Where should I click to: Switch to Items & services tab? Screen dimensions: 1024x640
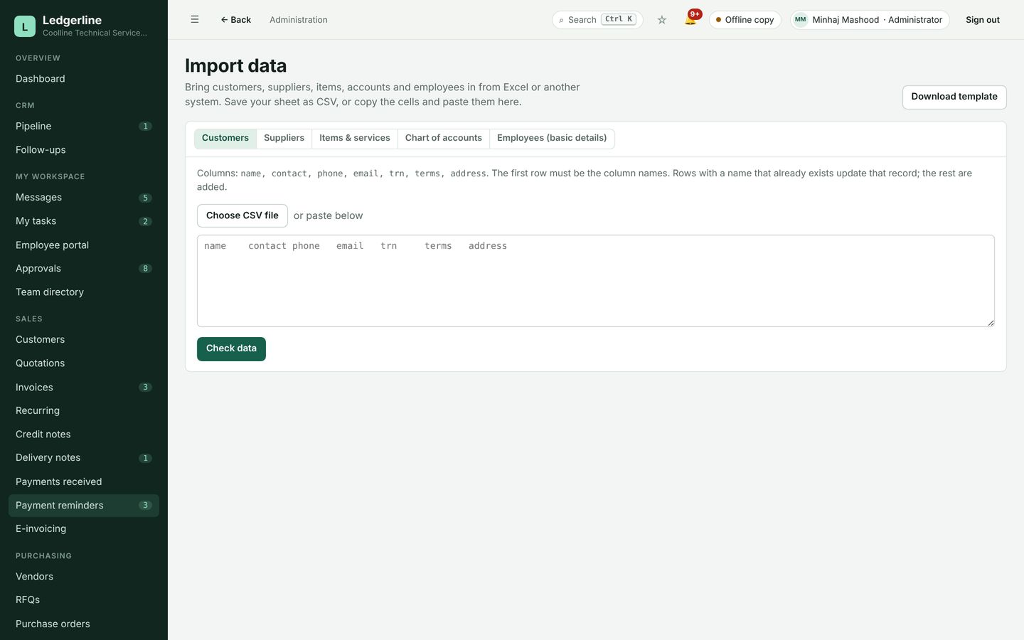point(355,139)
